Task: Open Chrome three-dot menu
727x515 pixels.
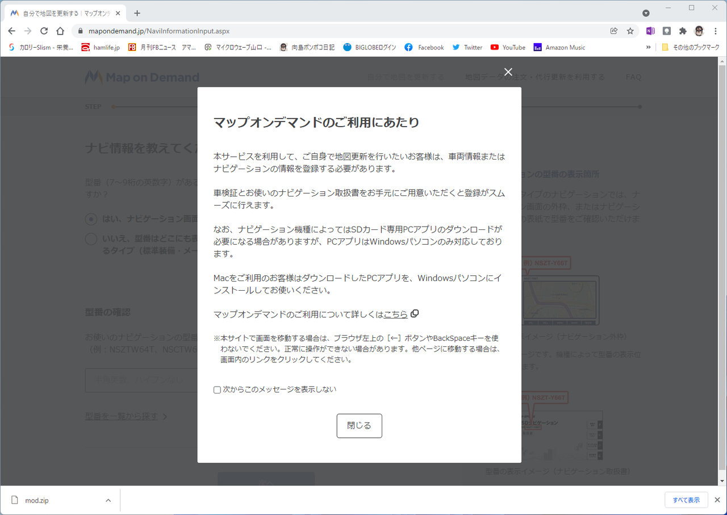Action: coord(716,31)
